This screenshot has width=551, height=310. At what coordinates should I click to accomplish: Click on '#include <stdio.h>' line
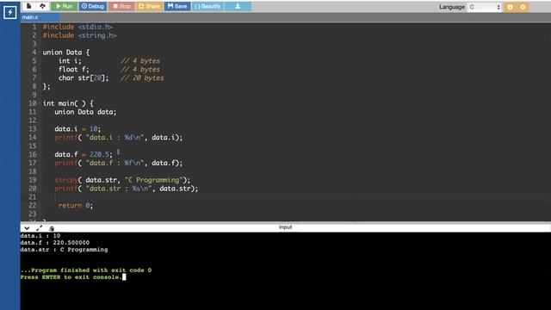tap(77, 27)
